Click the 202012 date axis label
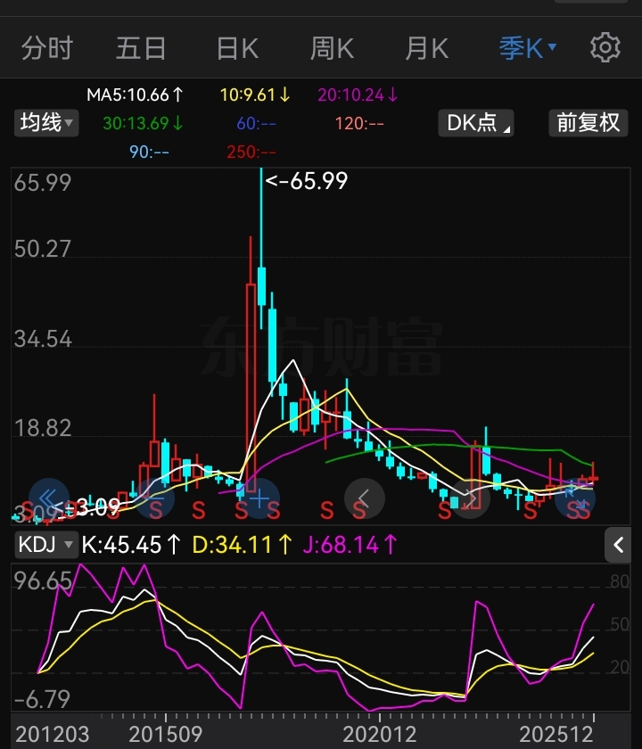Image resolution: width=642 pixels, height=749 pixels. pyautogui.click(x=379, y=734)
